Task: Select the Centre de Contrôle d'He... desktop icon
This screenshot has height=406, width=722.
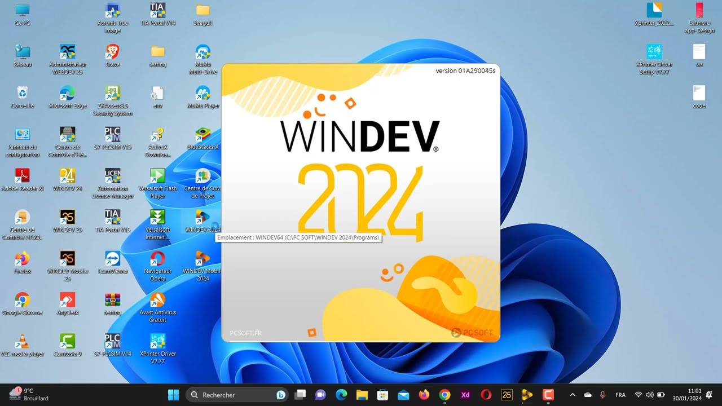Action: pos(68,142)
